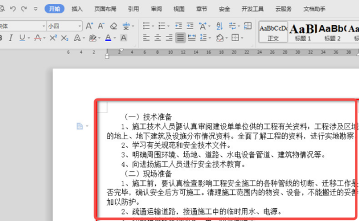Screen dimensions: 359x221
Task: Expand line spacing dropdown arrow
Action: point(210,38)
